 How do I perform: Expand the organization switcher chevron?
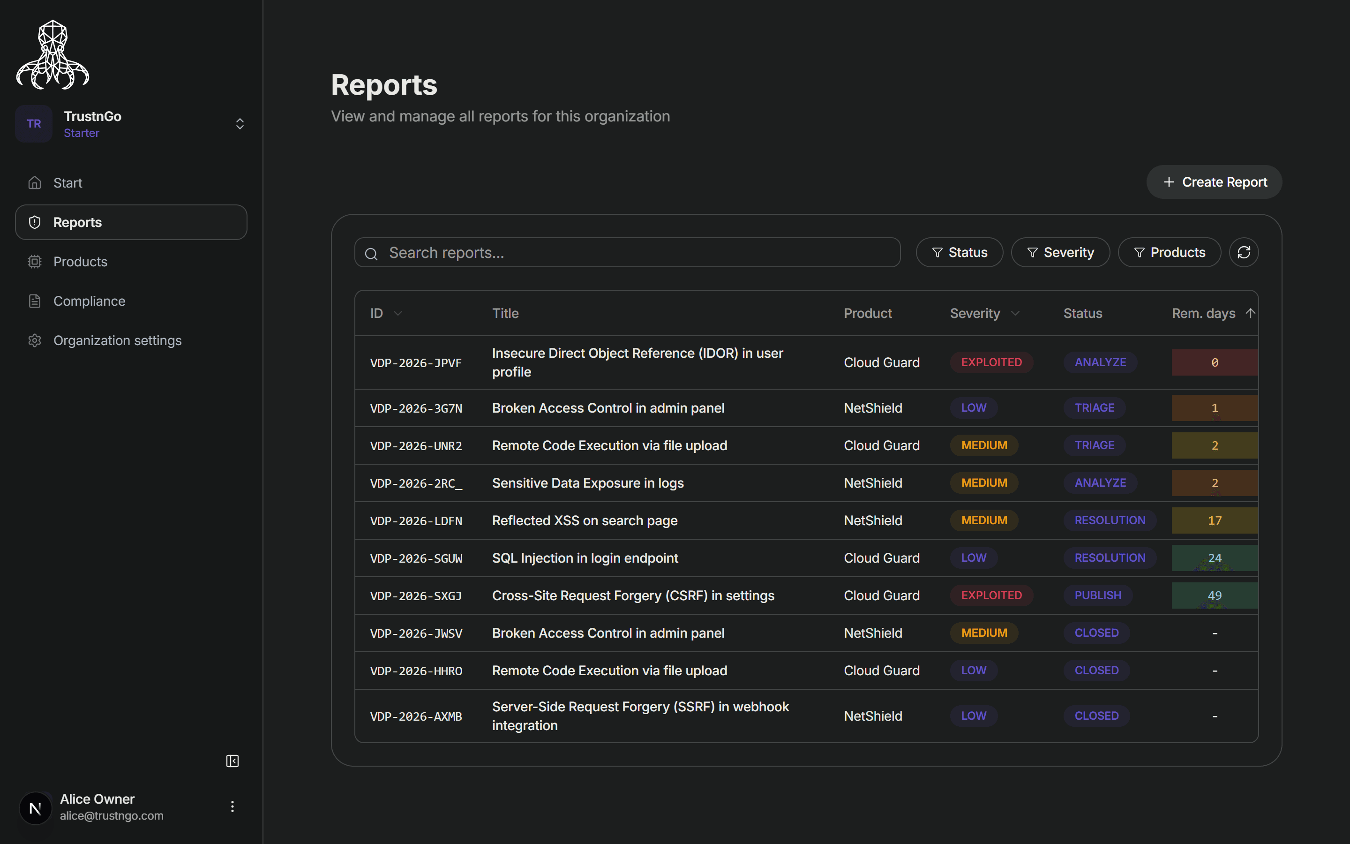pos(240,123)
